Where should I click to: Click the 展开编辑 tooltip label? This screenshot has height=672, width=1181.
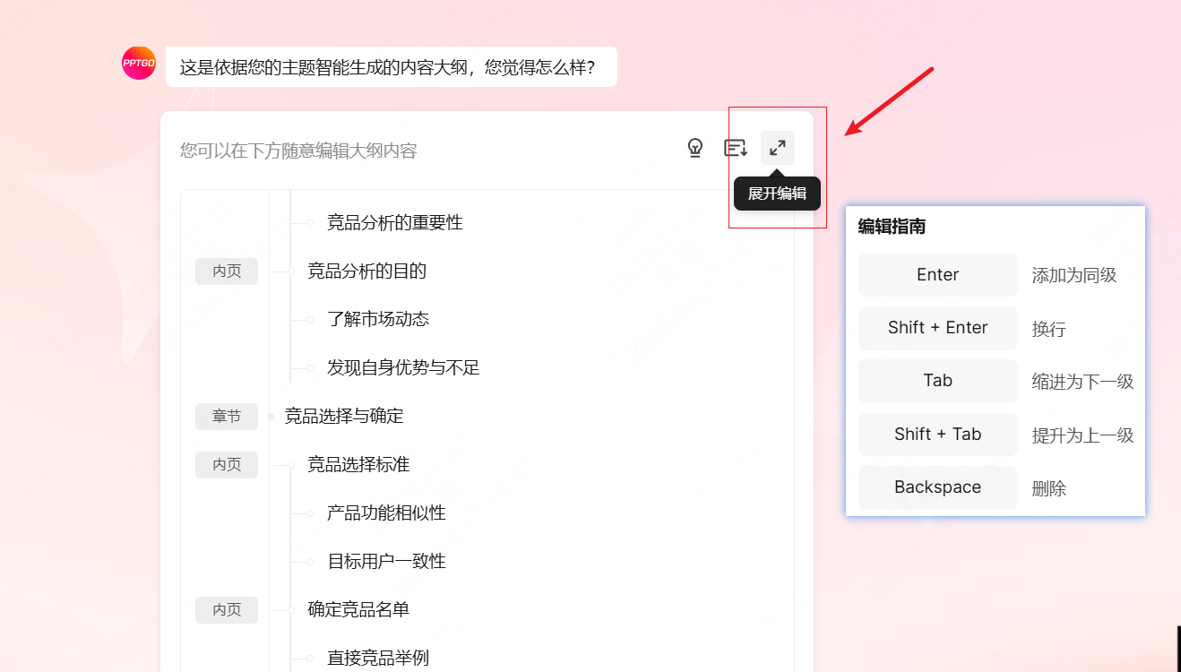tap(777, 194)
